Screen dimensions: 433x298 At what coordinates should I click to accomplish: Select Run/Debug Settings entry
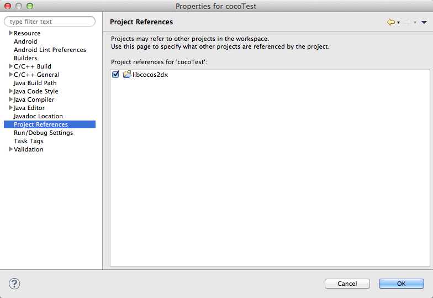43,133
